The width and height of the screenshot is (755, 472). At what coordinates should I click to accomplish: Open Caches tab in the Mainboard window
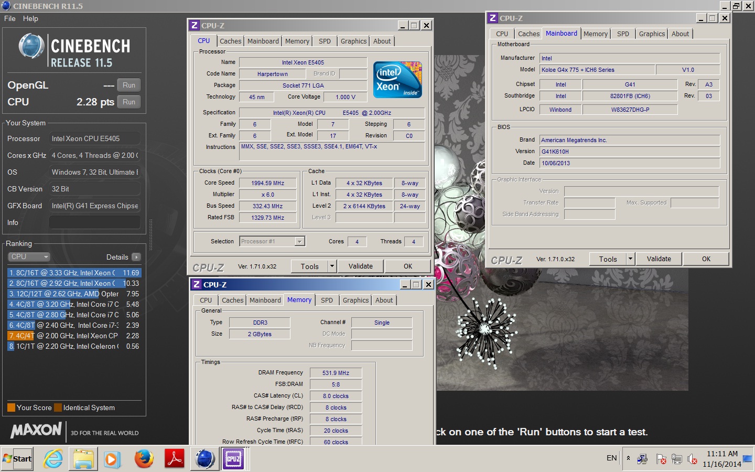click(529, 34)
